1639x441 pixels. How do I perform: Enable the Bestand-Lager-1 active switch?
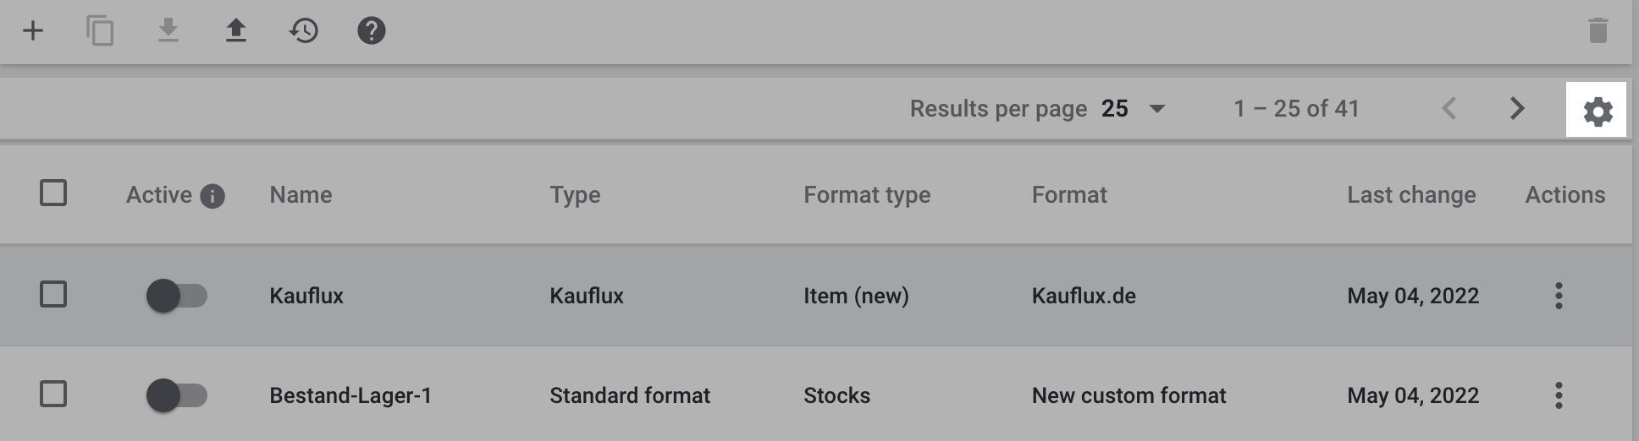coord(176,395)
